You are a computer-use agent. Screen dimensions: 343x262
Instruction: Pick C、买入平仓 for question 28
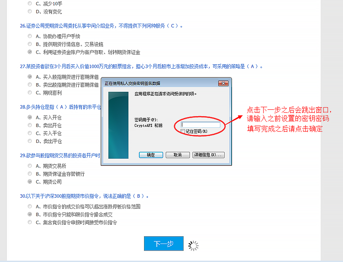coord(30,133)
